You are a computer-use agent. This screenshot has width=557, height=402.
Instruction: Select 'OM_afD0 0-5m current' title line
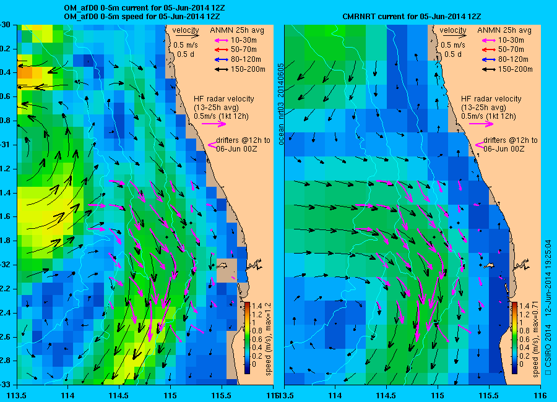[x=144, y=8]
